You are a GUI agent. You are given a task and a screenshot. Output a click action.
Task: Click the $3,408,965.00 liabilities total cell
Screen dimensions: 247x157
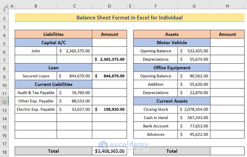coord(109,151)
